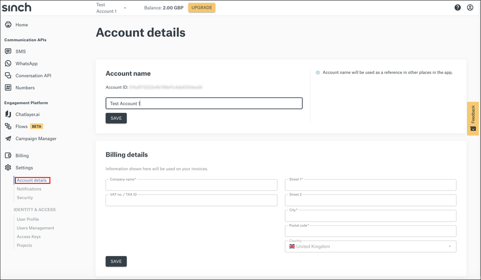
Task: Expand the Test Account 1 switcher dropdown
Action: (x=125, y=8)
